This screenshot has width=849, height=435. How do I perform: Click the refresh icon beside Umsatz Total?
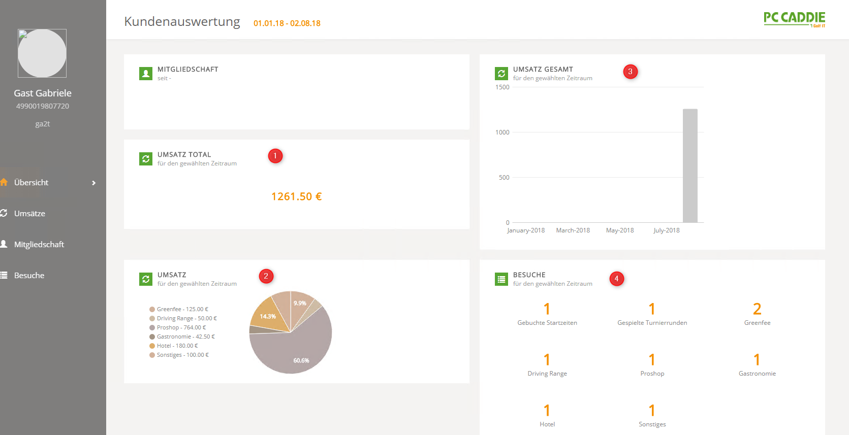146,159
